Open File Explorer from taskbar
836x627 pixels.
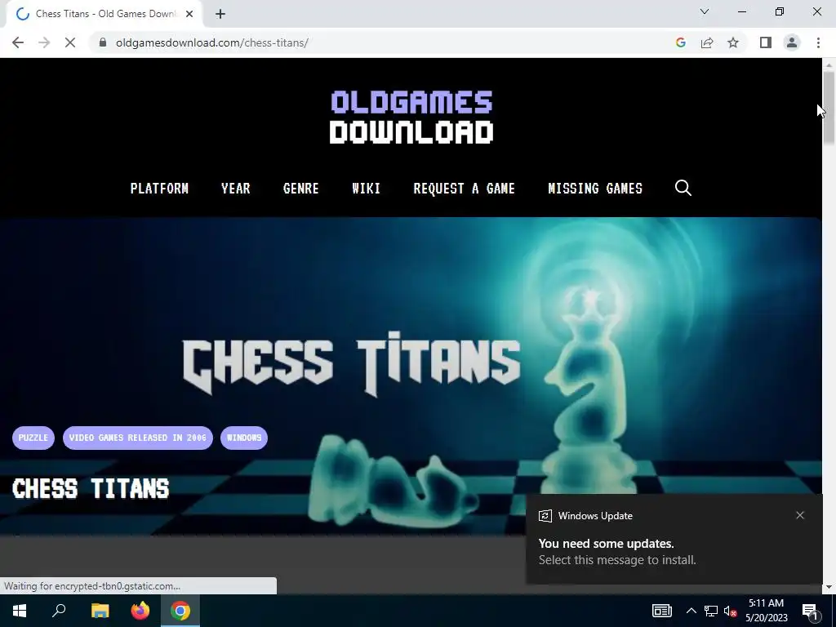coord(100,611)
